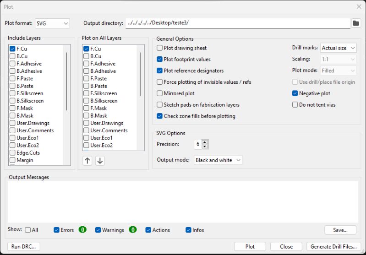Uncheck F.Cu in Include Layers
This screenshot has width=366, height=255.
click(12, 49)
